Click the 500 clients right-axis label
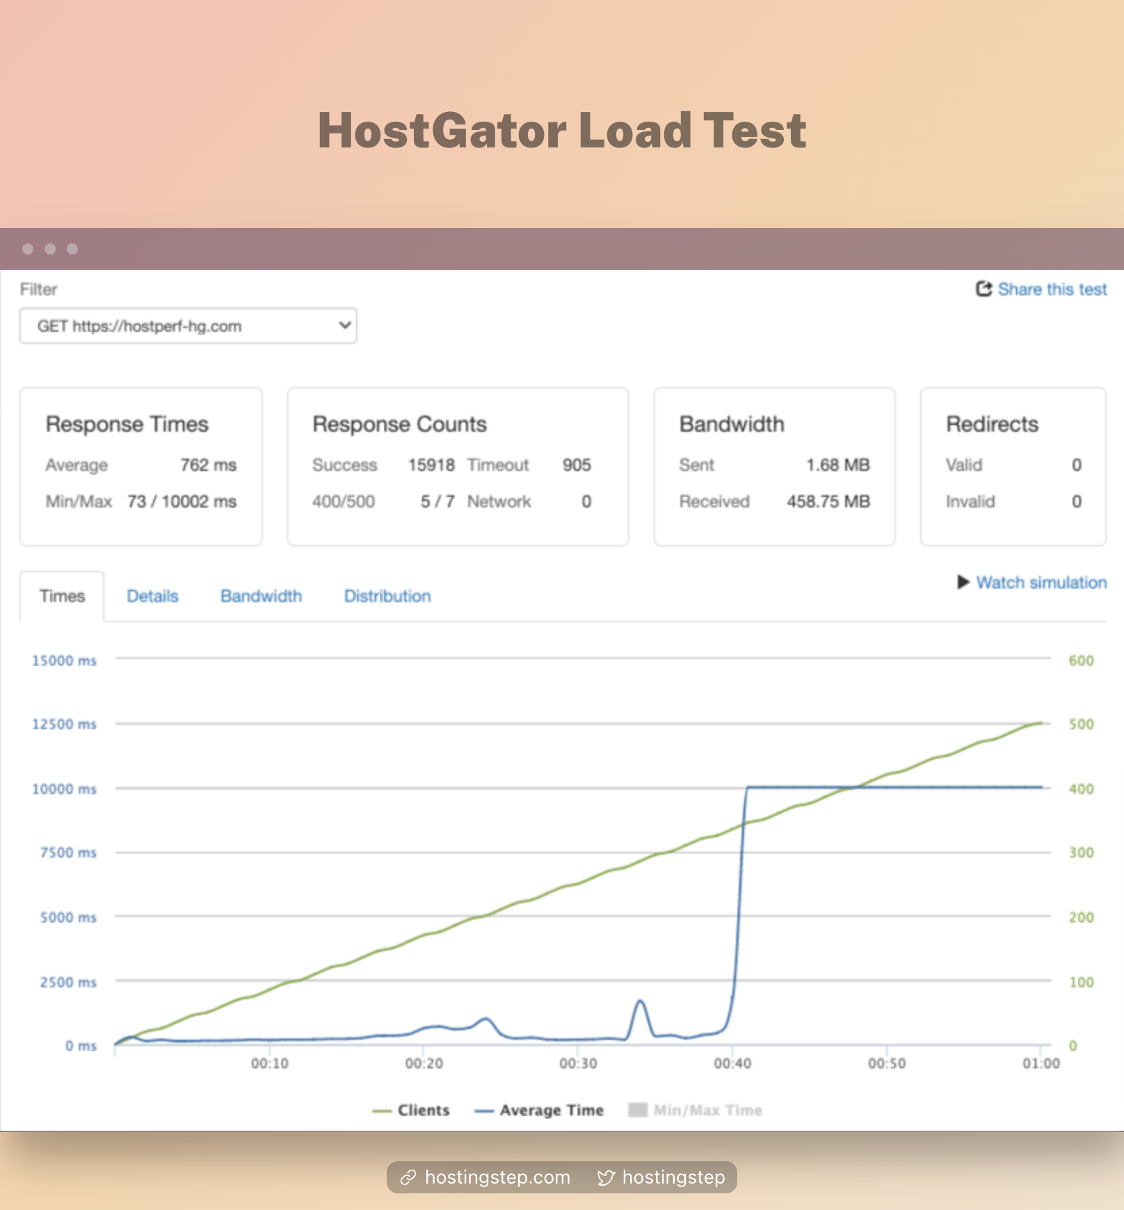 [x=1081, y=724]
